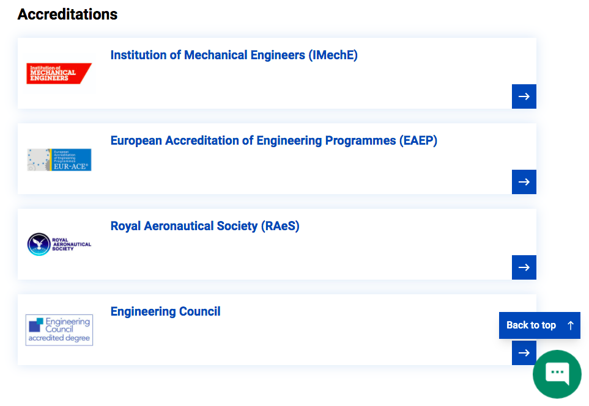Click the EUR-ACE accreditation logo
Viewport: 589px width, 406px height.
59,160
